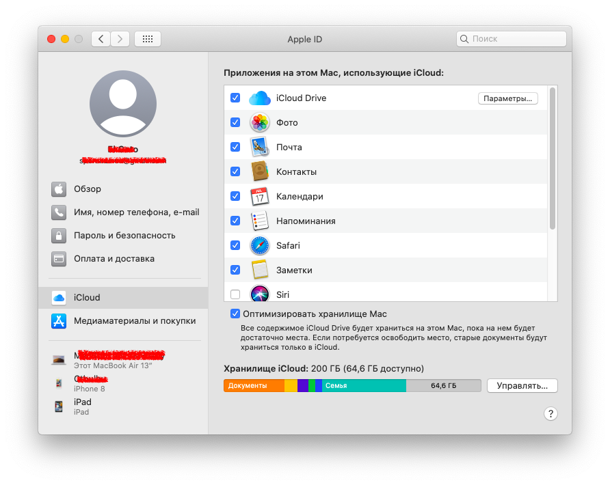Uncheck the Контакты checkbox
Viewport: 610px width, 485px height.
235,171
